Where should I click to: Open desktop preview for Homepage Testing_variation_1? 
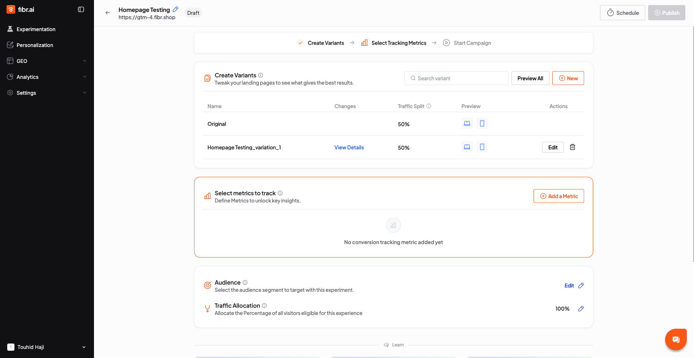467,147
